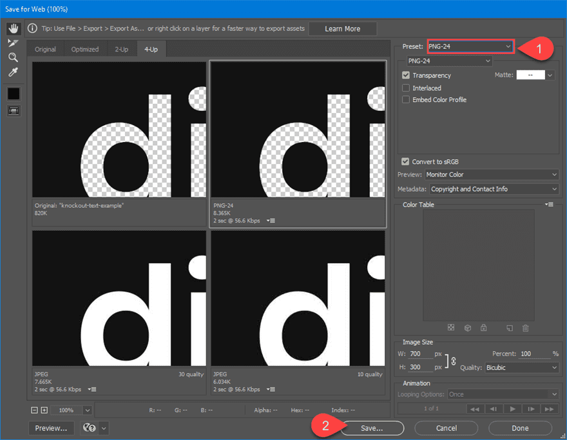Image resolution: width=567 pixels, height=440 pixels.
Task: Click the image width input field
Action: (420, 354)
